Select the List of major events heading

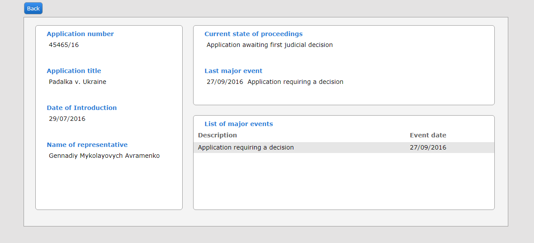[x=238, y=124]
